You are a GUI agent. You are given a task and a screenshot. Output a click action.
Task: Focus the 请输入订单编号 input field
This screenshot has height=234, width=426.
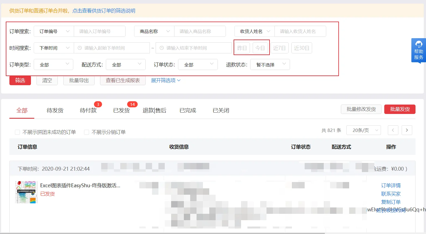(100, 31)
